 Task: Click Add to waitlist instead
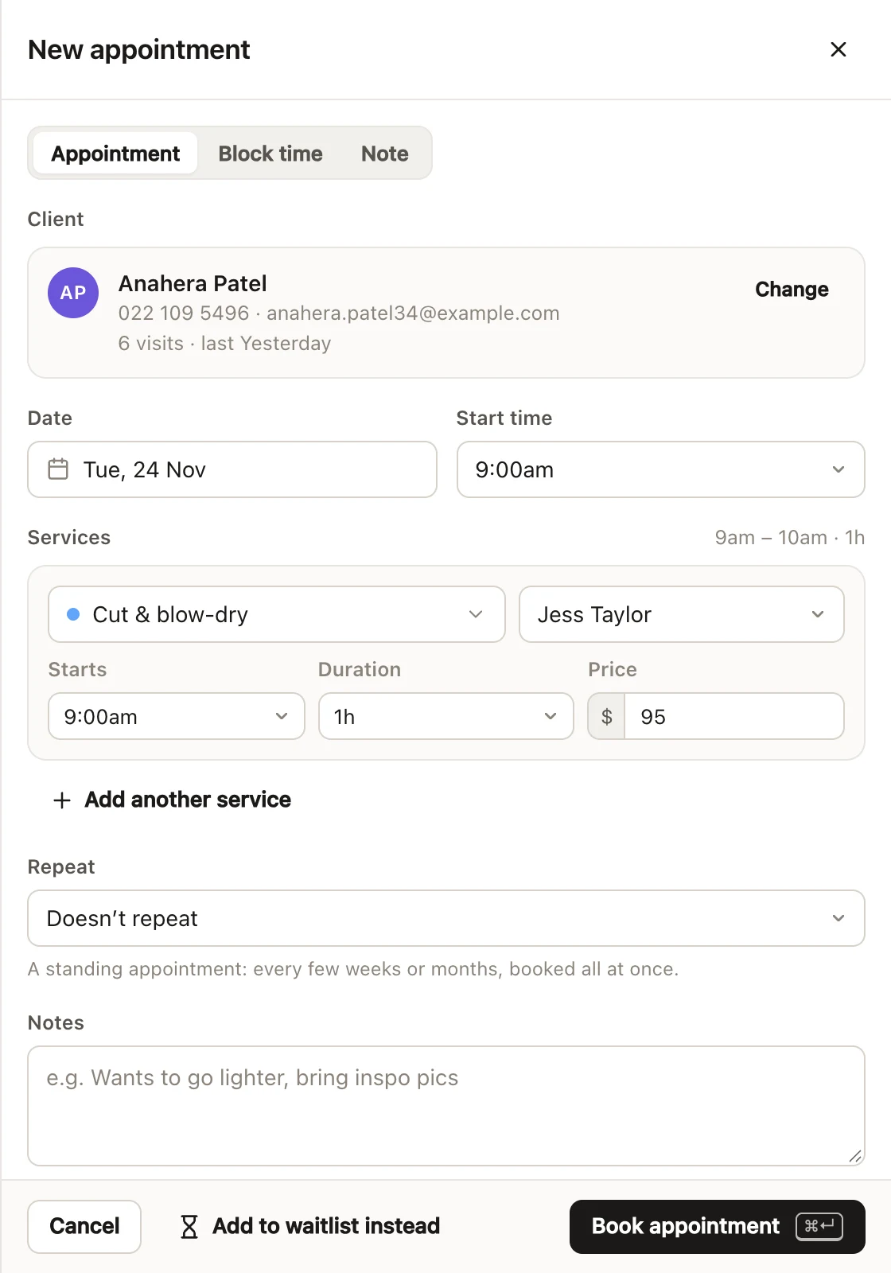point(310,1226)
